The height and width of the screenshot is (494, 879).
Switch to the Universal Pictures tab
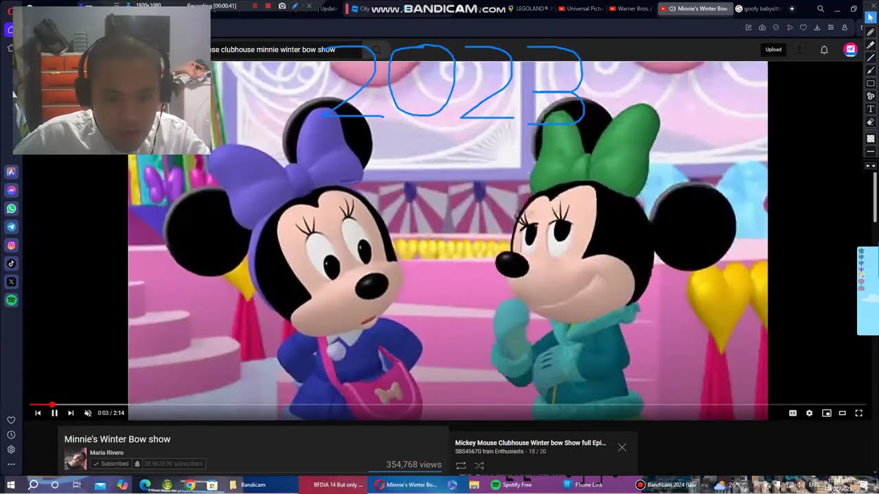[581, 8]
